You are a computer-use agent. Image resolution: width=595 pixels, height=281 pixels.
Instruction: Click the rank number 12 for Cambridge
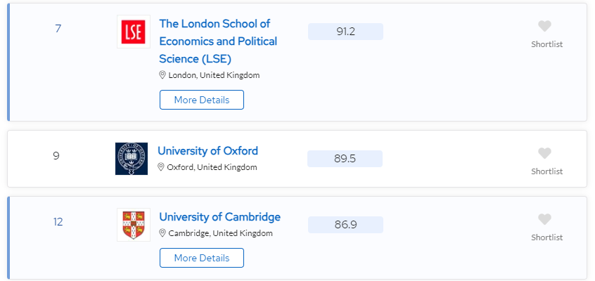(x=58, y=222)
